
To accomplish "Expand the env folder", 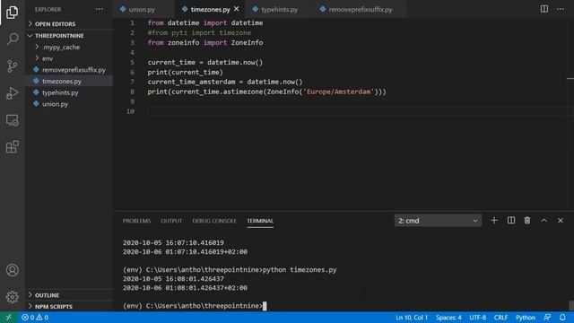I will click(x=69, y=58).
